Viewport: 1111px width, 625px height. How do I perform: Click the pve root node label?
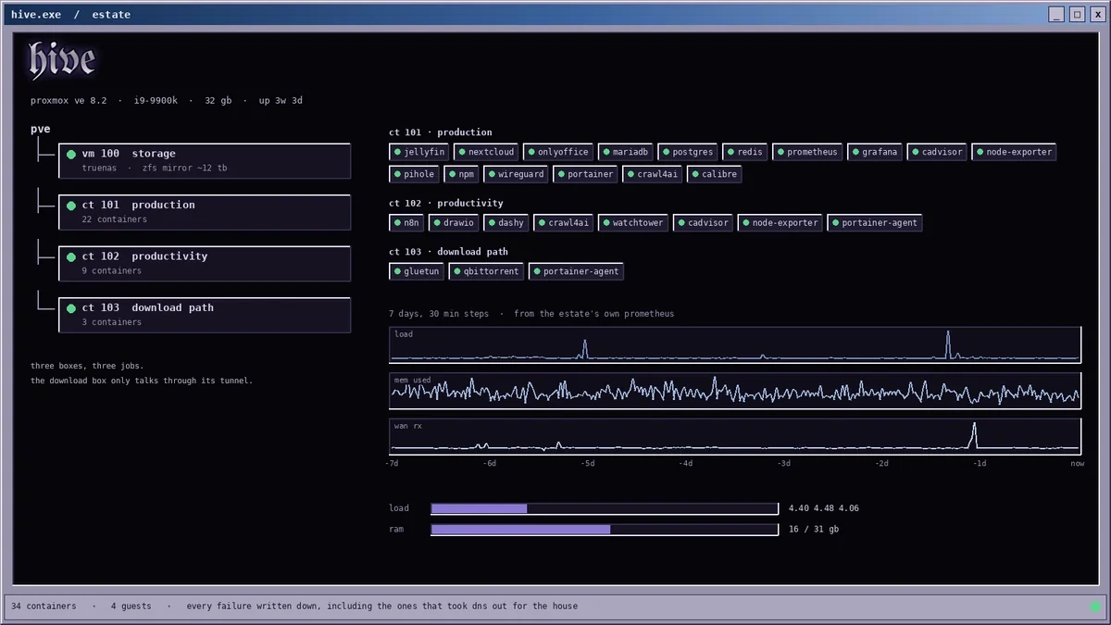click(41, 130)
